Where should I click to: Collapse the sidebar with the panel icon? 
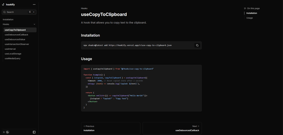coord(34,132)
